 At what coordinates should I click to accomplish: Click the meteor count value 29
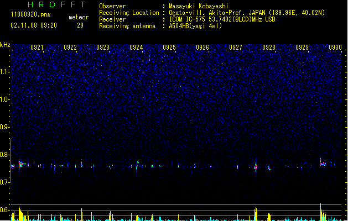point(80,25)
